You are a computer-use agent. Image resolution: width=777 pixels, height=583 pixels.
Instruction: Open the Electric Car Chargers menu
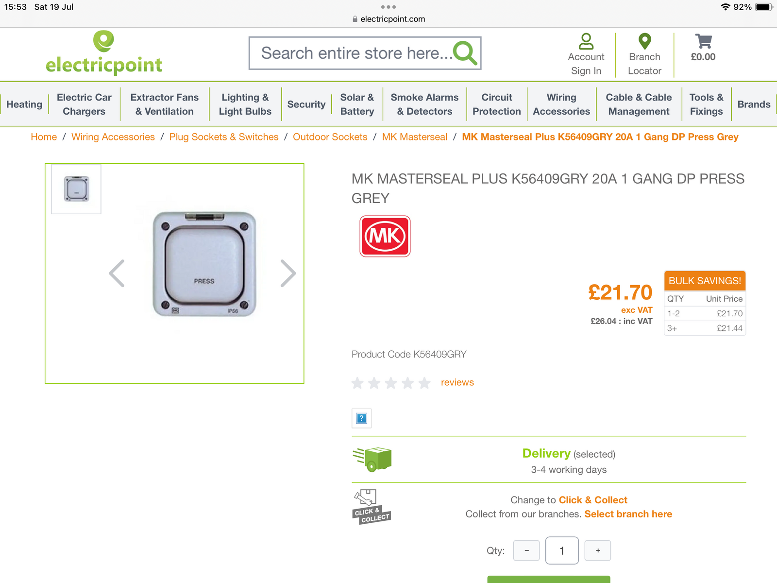(84, 104)
